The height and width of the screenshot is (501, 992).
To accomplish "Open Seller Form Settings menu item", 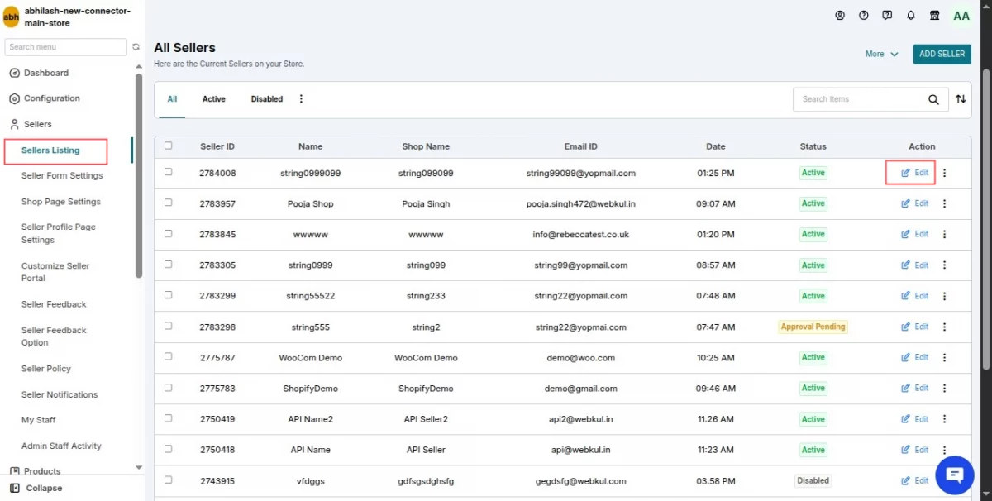I will click(x=62, y=175).
